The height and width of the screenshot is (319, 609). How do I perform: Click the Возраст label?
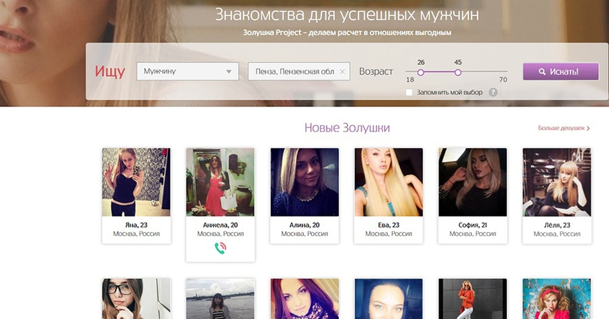click(376, 72)
